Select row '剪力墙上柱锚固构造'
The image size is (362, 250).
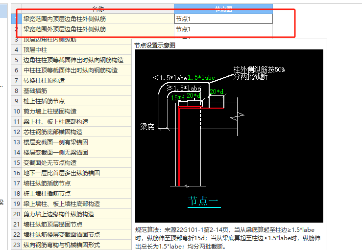(76, 112)
